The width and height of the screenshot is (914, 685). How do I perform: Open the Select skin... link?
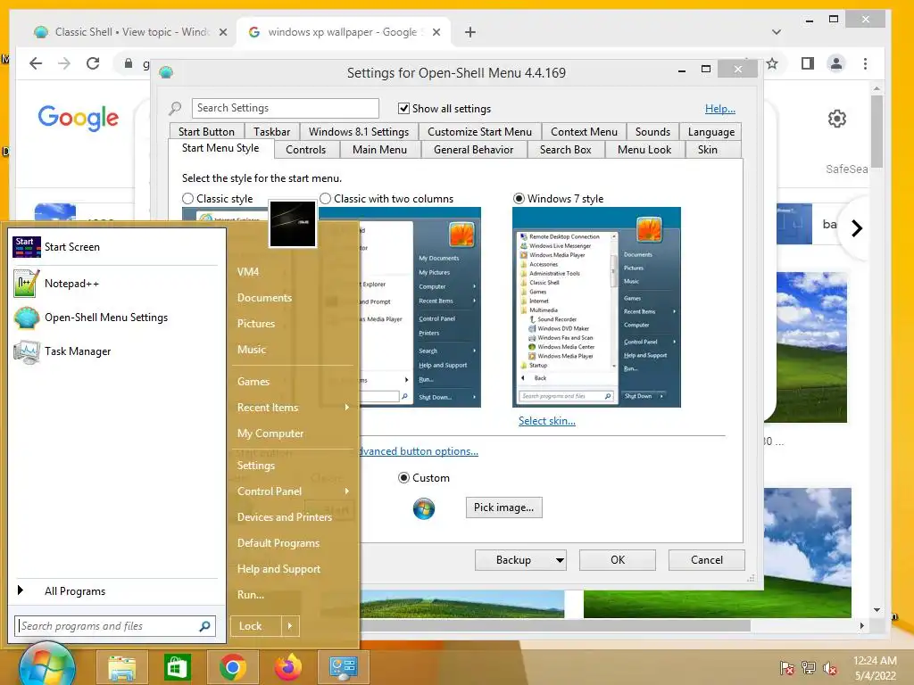point(547,421)
